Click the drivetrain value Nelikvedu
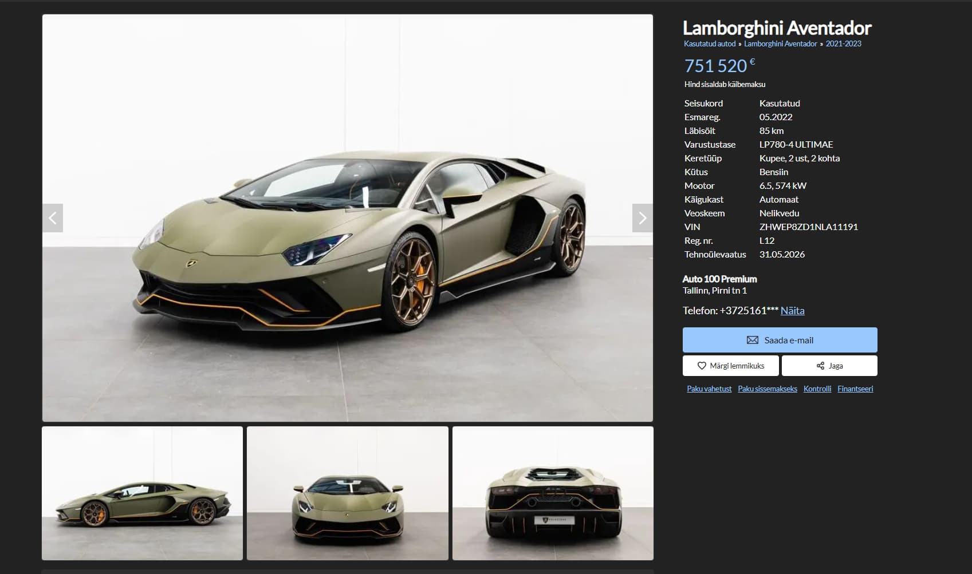 click(779, 213)
